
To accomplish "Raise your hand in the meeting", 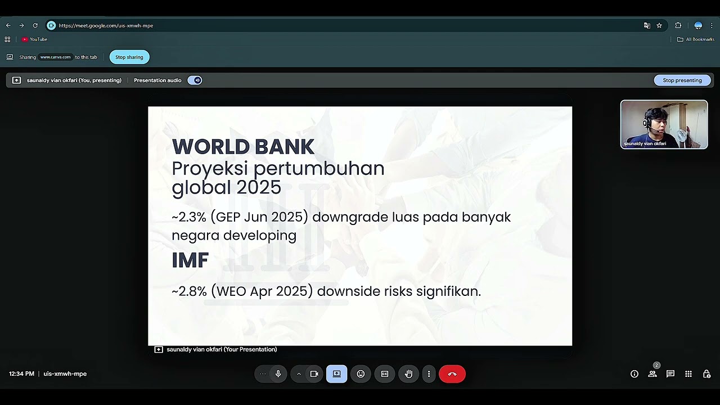I will [x=409, y=374].
